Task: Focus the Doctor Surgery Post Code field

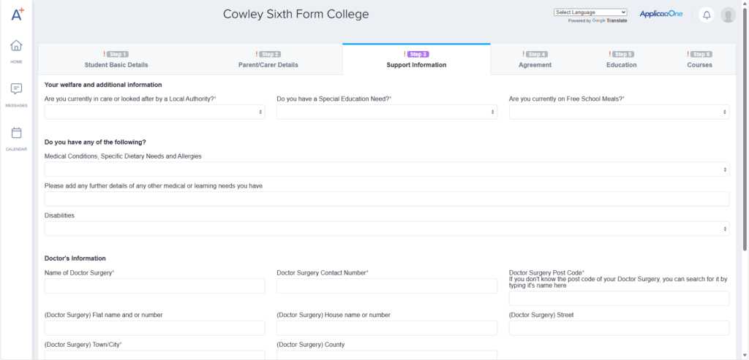Action: (x=619, y=298)
